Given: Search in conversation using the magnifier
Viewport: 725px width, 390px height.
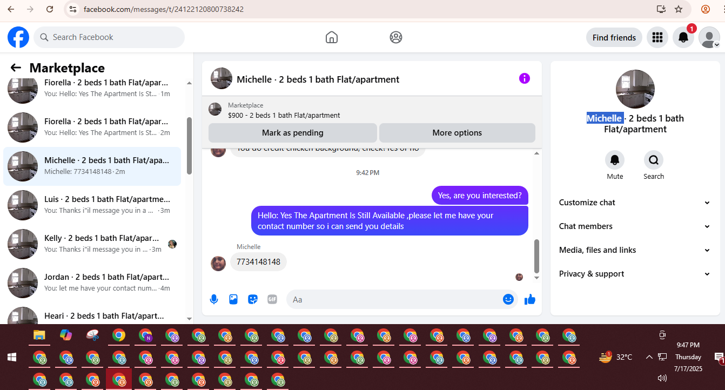Looking at the screenshot, I should [654, 160].
